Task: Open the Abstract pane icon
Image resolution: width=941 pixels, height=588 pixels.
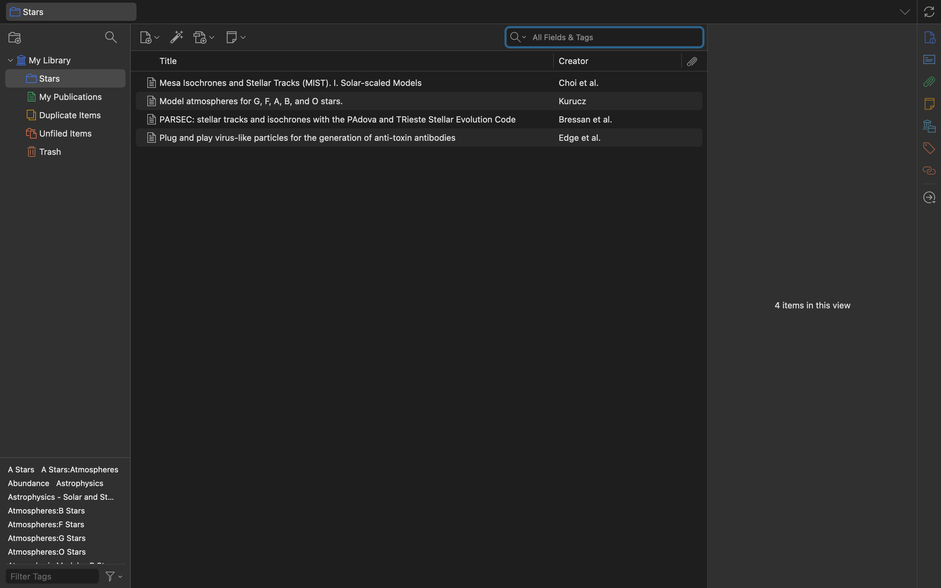Action: coord(929,59)
